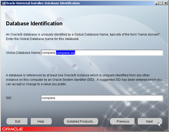Click the "Global Database Name:" label
This screenshot has height=132, width=169.
pos(23,53)
